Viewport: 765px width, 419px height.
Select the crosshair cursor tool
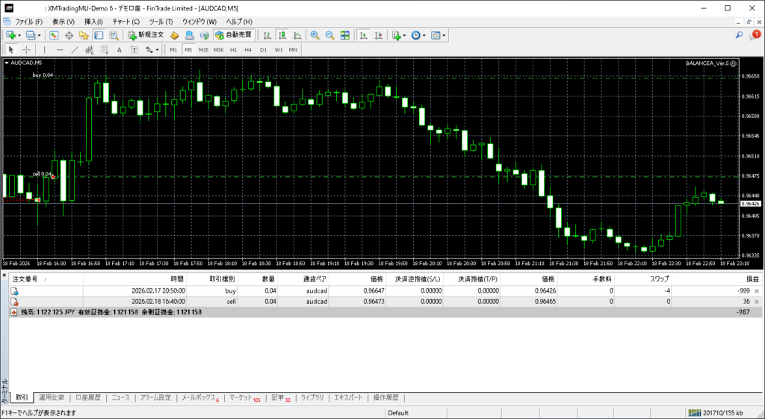tap(27, 50)
